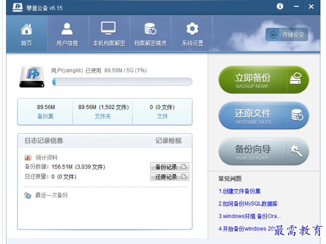Click 用户(yangkk) usage text
Viewport: 326px width, 244px height.
[99, 71]
